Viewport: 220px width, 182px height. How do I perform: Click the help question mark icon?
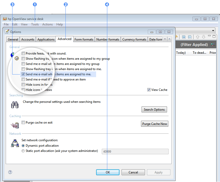10,172
